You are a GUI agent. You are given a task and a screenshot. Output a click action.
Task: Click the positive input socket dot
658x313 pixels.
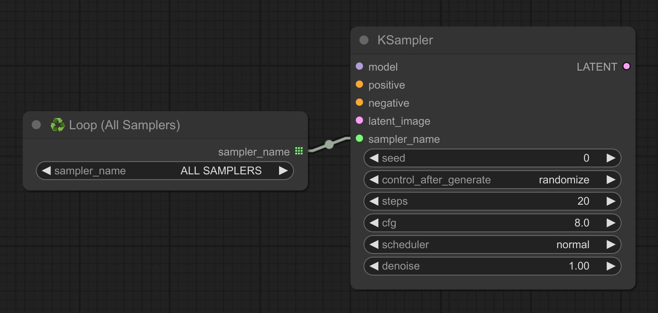pyautogui.click(x=359, y=85)
